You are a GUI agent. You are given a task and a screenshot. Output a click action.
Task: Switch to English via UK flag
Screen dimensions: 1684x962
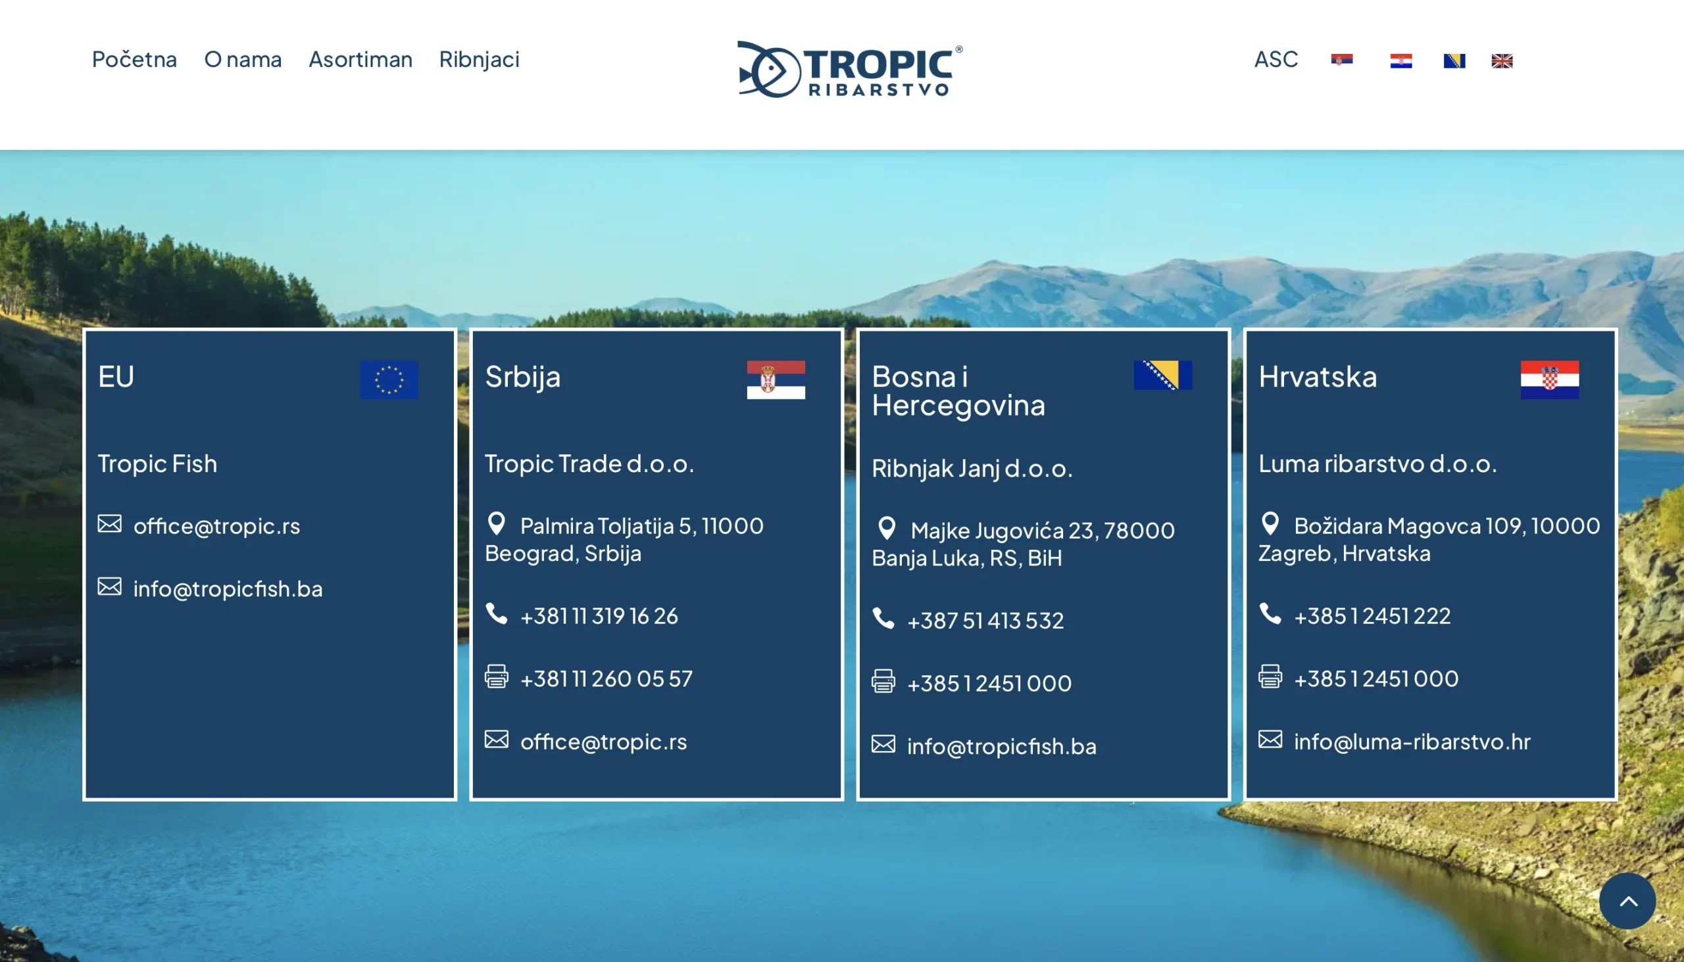pyautogui.click(x=1502, y=60)
